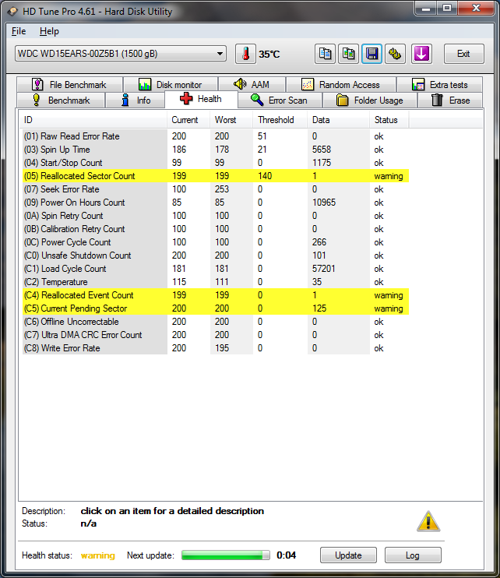Select the Power On Hours Count row
Image resolution: width=500 pixels, height=578 pixels.
click(216, 203)
